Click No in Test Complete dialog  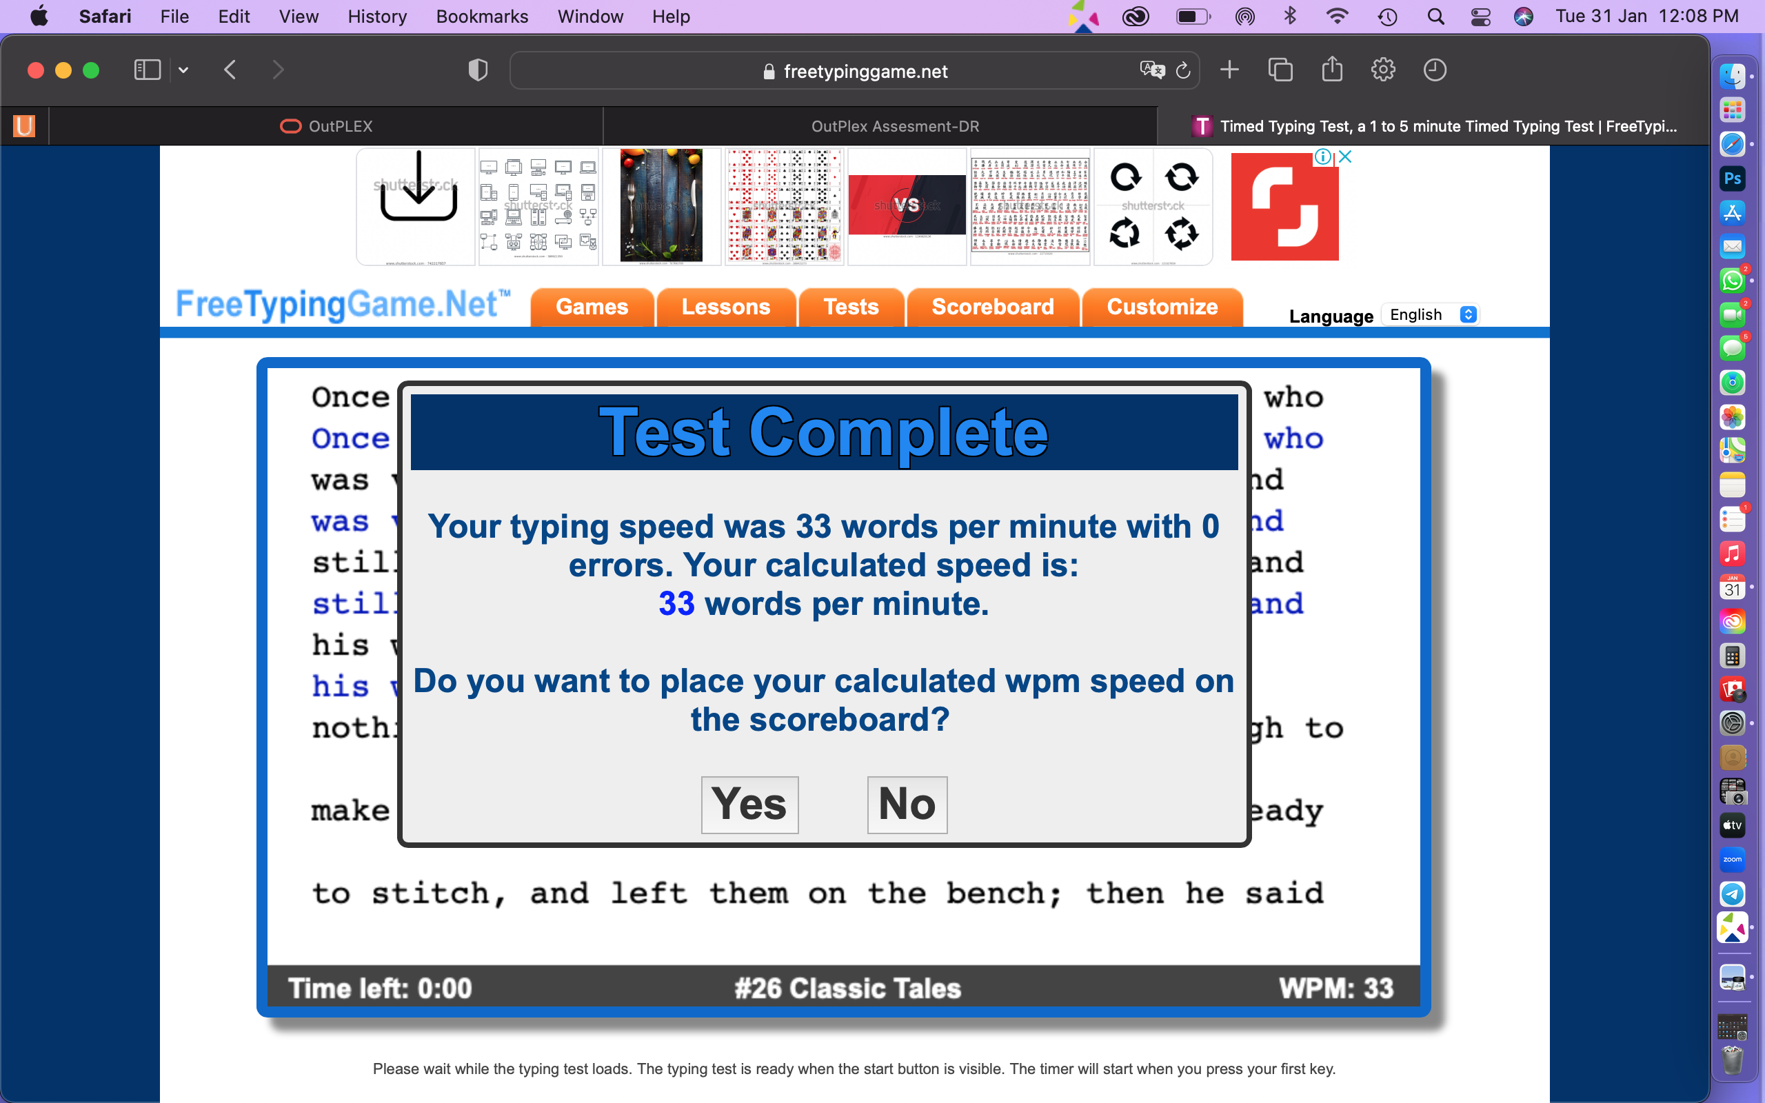coord(907,804)
